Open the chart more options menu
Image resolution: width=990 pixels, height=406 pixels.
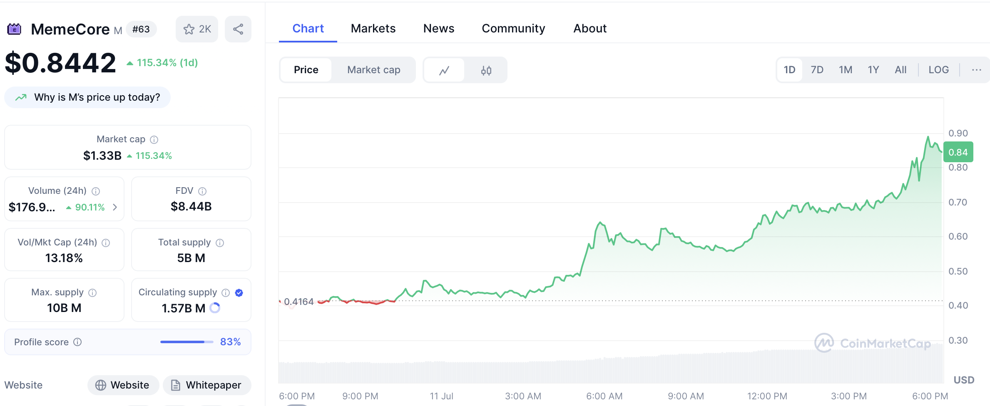976,70
